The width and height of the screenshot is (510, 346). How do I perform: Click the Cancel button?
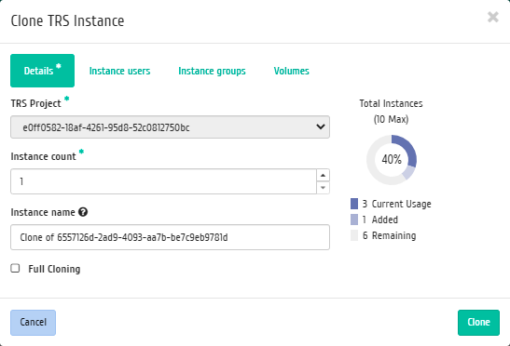[x=34, y=323]
